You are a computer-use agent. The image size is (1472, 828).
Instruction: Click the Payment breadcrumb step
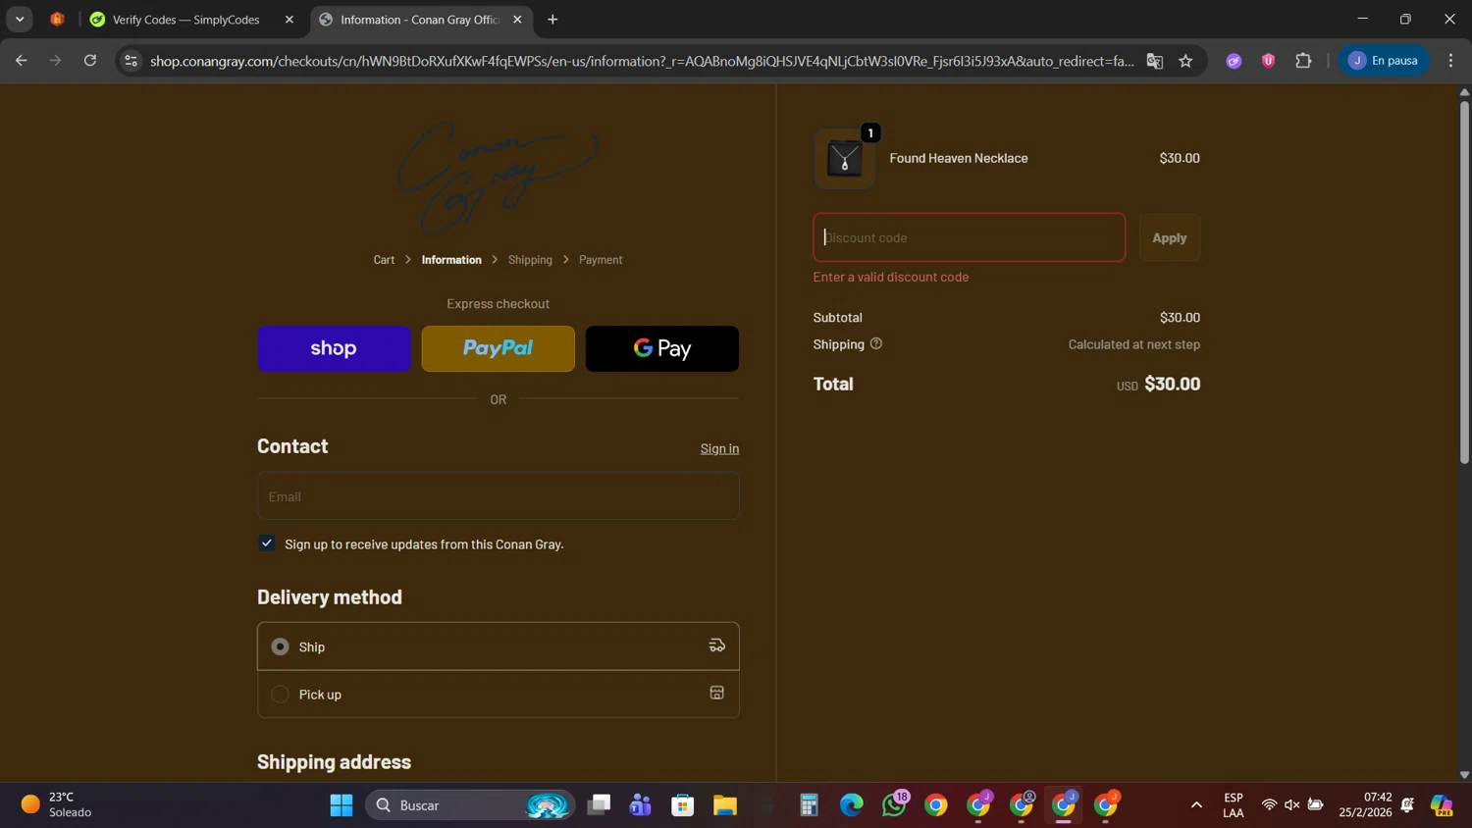(601, 260)
